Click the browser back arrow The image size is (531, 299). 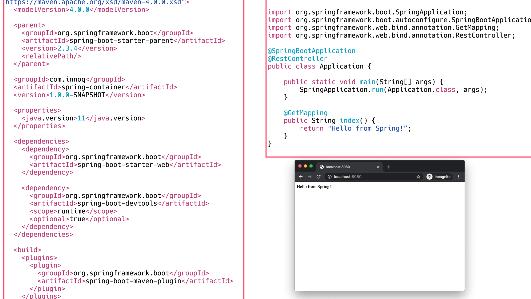(x=301, y=177)
